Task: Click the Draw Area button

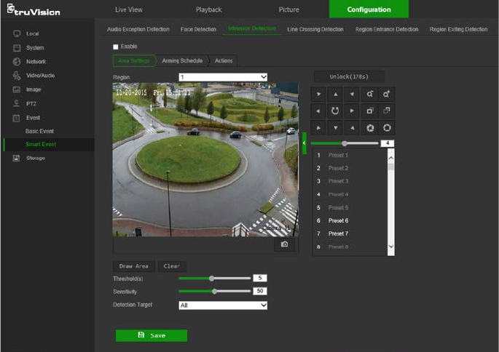Action: 133,266
